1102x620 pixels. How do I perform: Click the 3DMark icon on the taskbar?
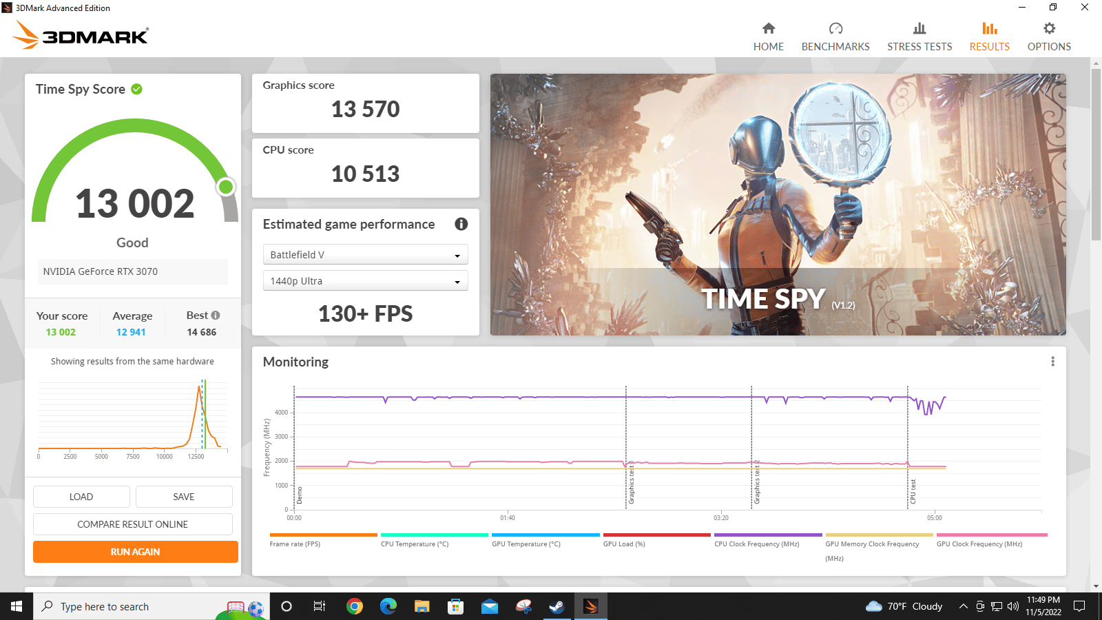(x=591, y=606)
